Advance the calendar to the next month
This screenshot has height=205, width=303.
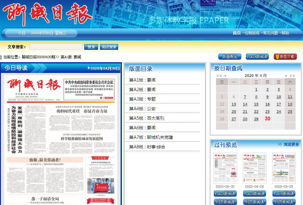point(286,76)
